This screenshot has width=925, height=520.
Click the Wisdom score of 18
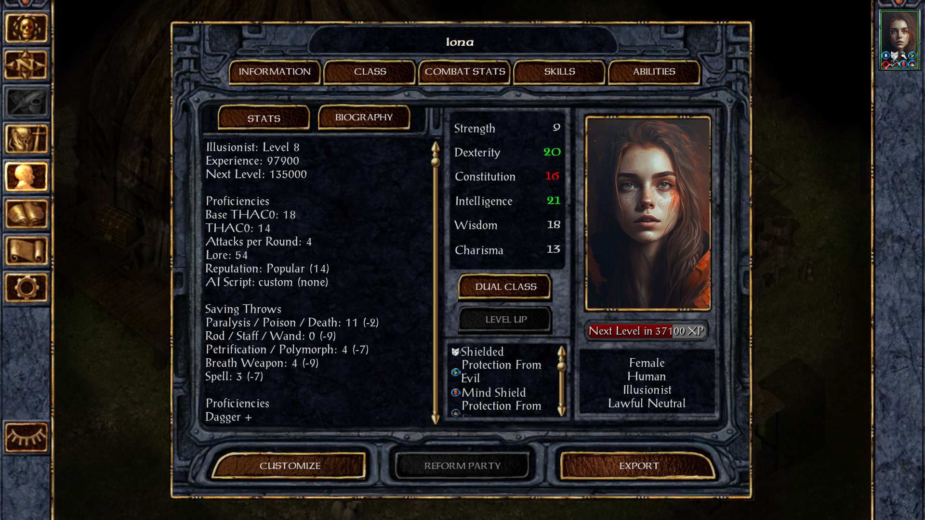click(554, 225)
